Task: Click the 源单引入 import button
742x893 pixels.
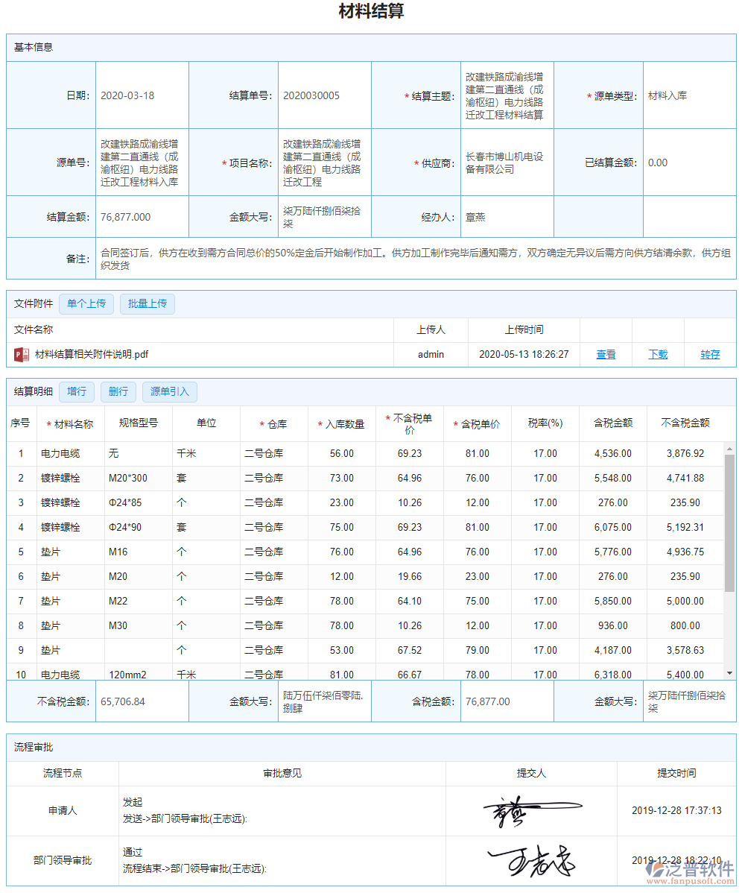Action: pos(170,391)
